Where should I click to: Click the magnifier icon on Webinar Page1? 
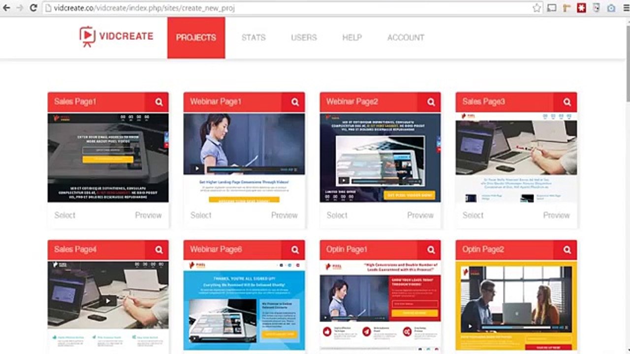click(295, 102)
